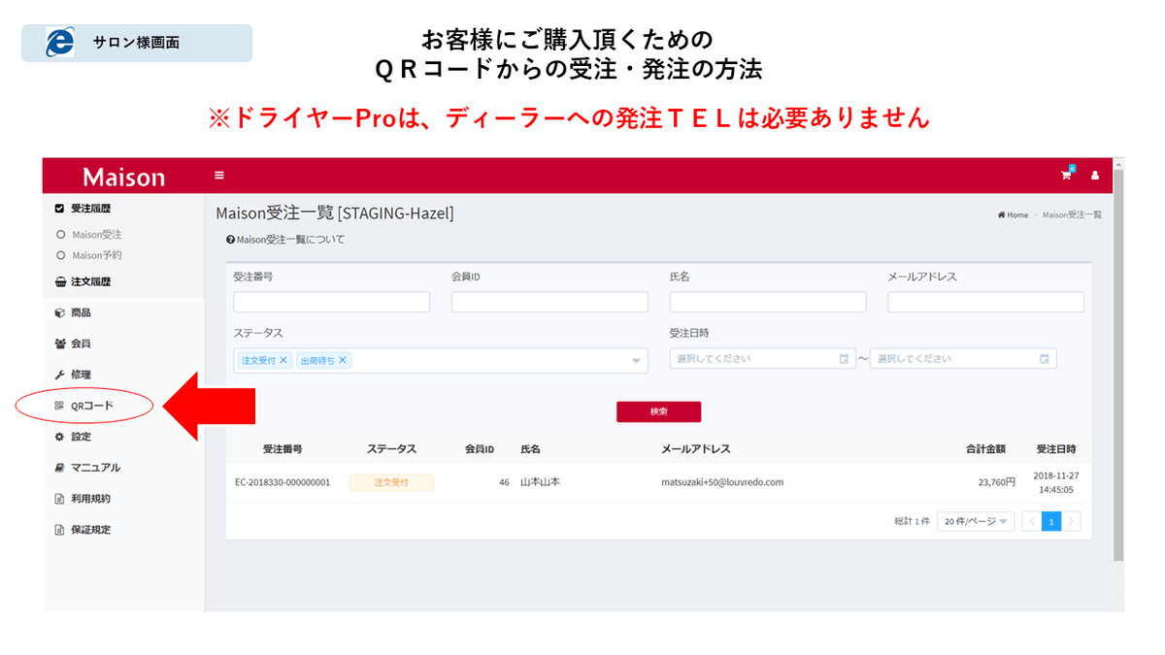
Task: Click the 23,760円 total amount
Action: (x=996, y=482)
